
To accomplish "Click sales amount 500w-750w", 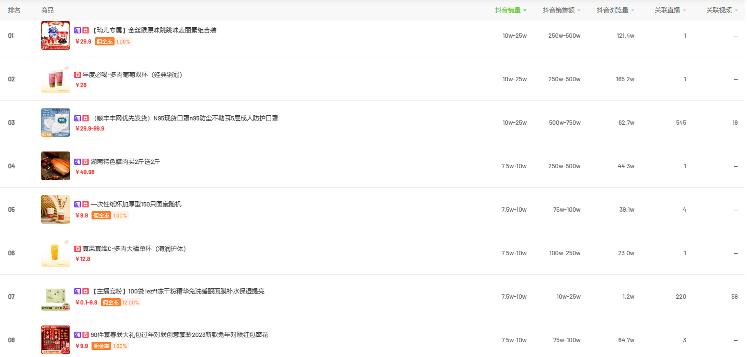I will click(564, 123).
